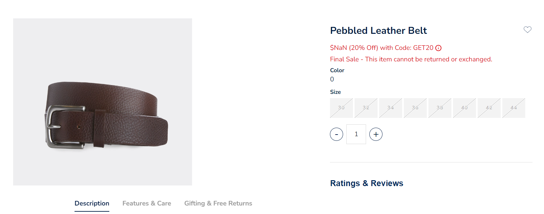Pick size 36
This screenshot has width=544, height=214.
click(415, 108)
